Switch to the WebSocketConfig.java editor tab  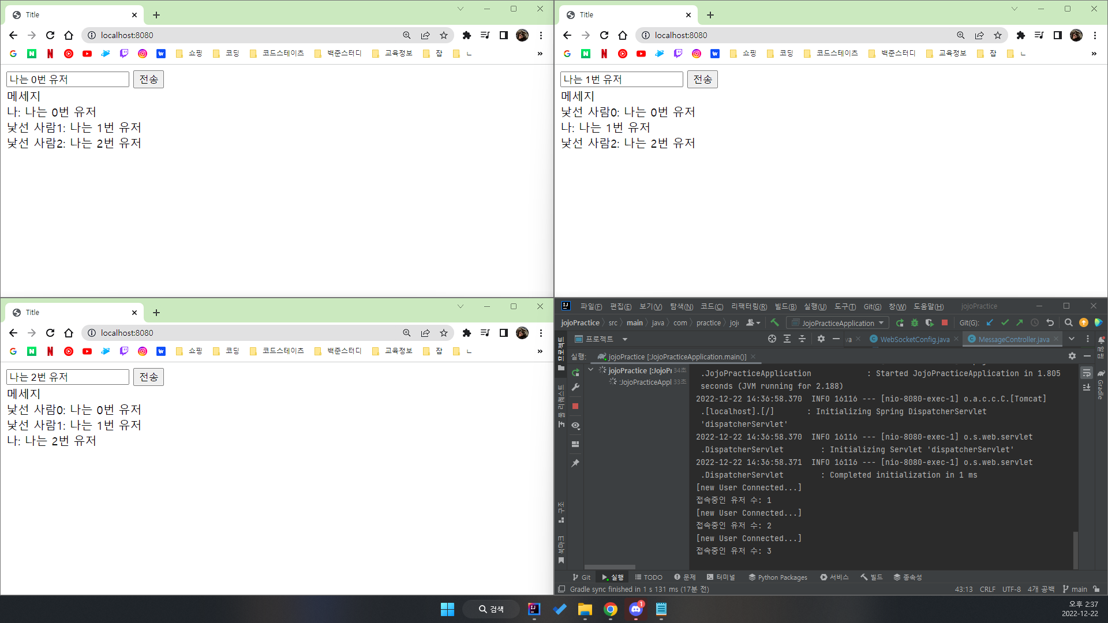coord(914,339)
